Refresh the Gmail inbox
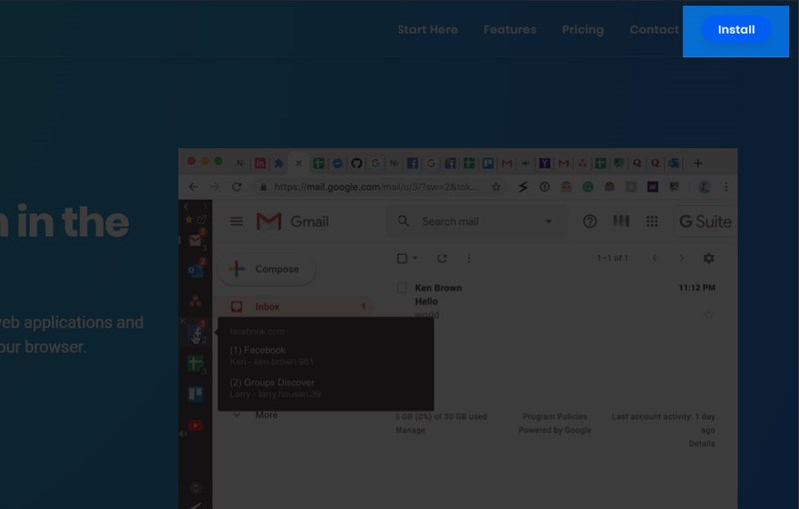799x509 pixels. pyautogui.click(x=442, y=258)
